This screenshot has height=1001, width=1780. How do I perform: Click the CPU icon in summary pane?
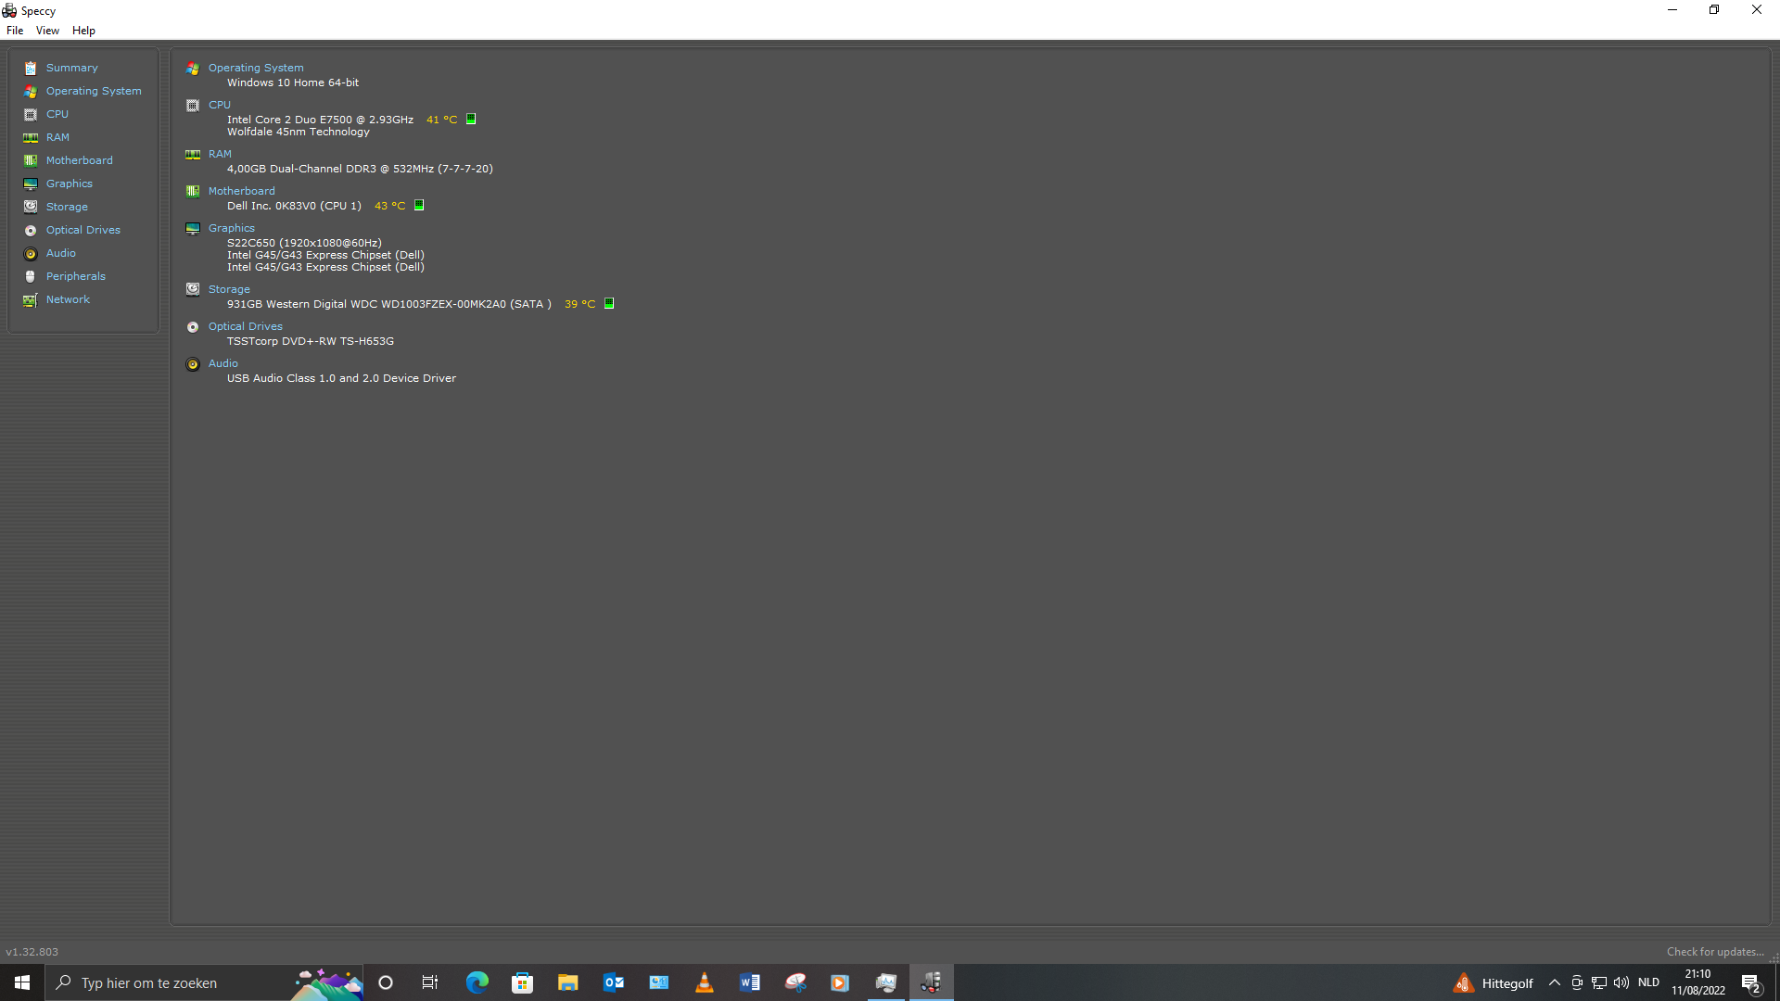(x=193, y=105)
